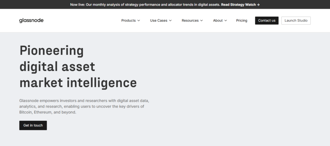Viewport: 330px width, 146px height.
Task: Expand the Resources chevron arrow
Action: tap(201, 21)
